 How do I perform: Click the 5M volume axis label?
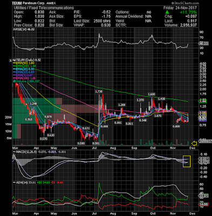pyautogui.click(x=9, y=138)
